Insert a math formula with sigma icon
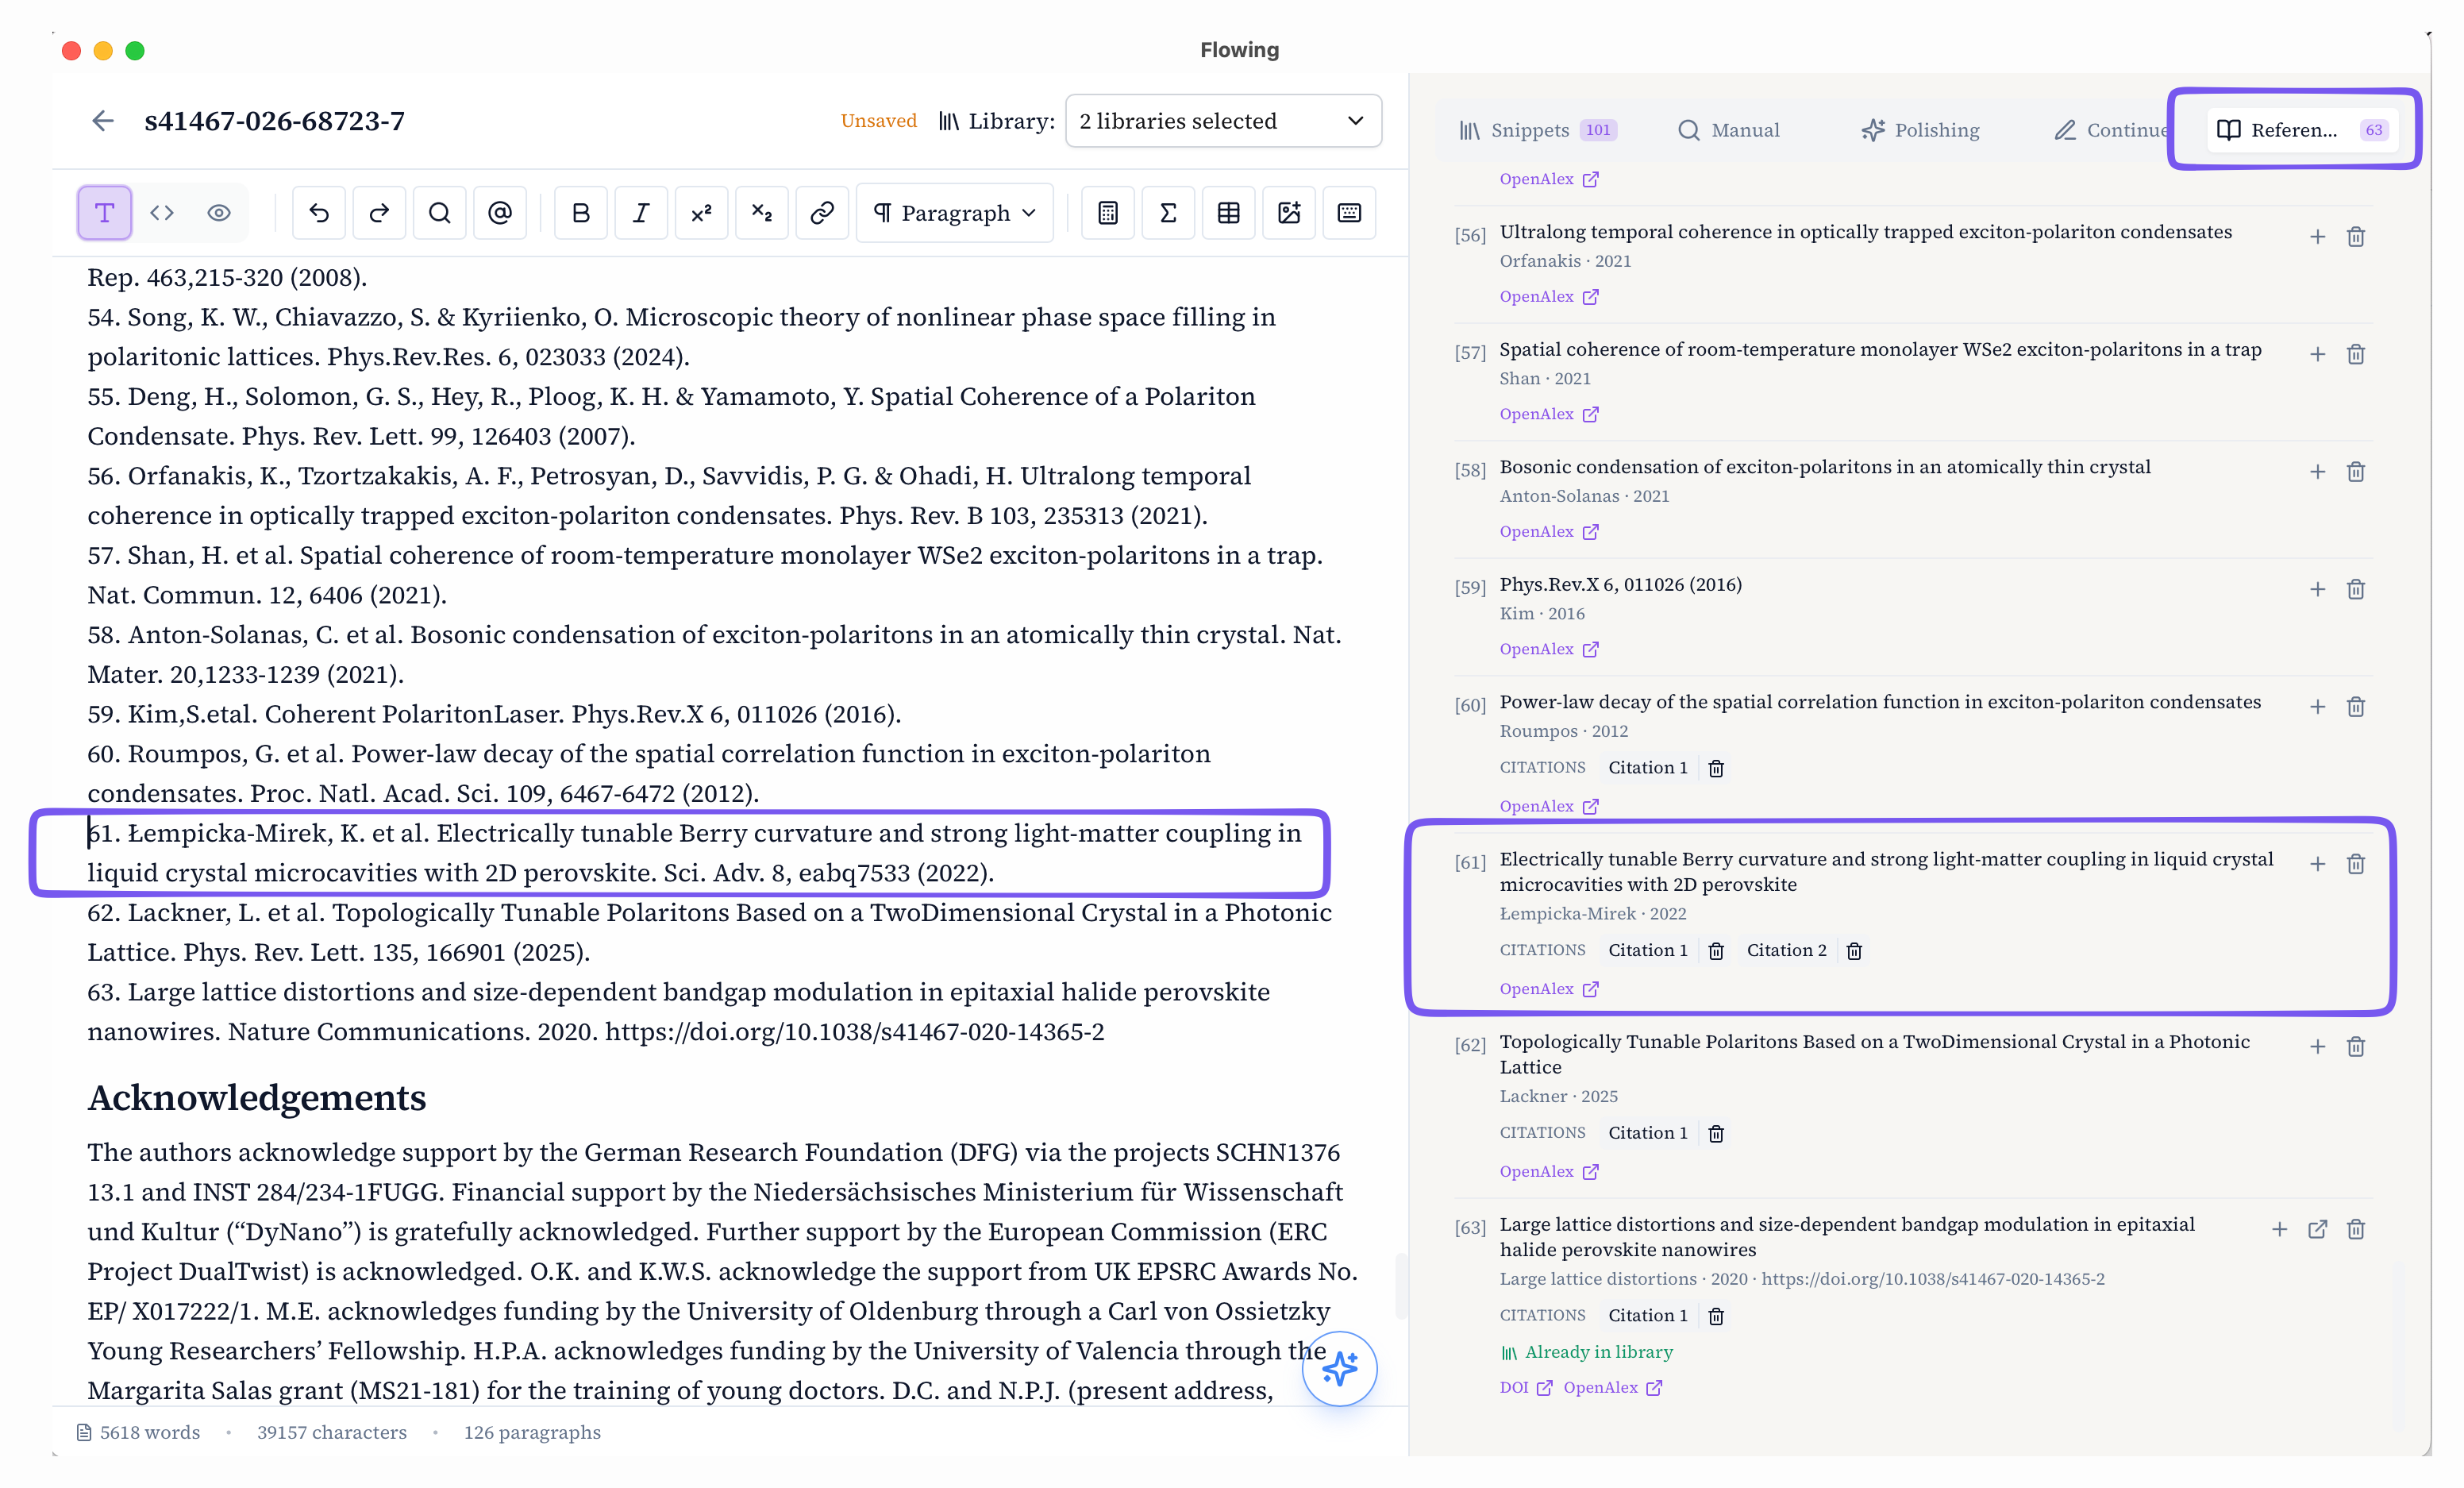The image size is (2464, 1488). [1168, 213]
